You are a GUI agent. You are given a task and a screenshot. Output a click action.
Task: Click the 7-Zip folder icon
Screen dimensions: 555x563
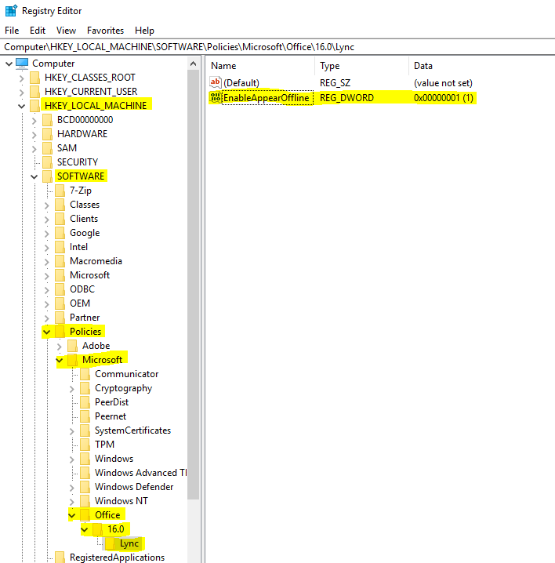tap(60, 191)
